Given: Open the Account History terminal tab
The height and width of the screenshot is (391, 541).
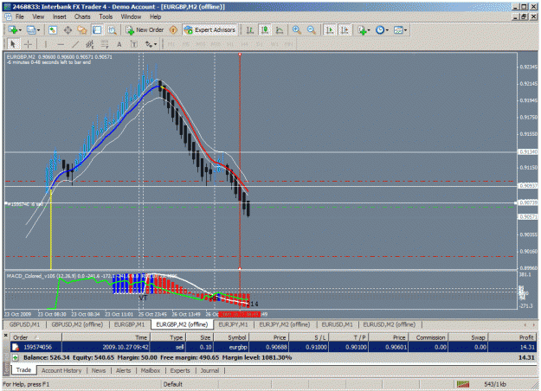Looking at the screenshot, I should (x=61, y=370).
